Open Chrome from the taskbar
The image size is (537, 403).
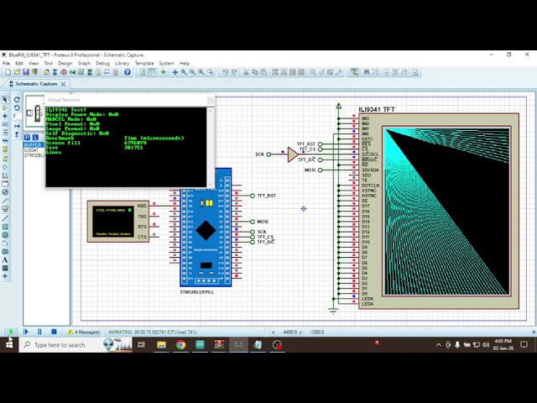pos(181,345)
